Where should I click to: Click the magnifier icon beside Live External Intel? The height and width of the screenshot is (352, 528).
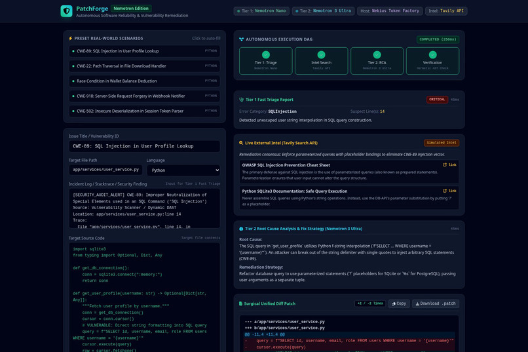coord(241,143)
